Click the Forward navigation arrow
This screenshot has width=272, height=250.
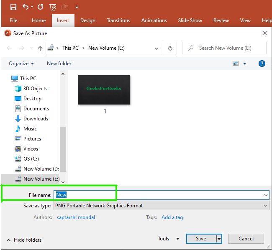(x=21, y=48)
